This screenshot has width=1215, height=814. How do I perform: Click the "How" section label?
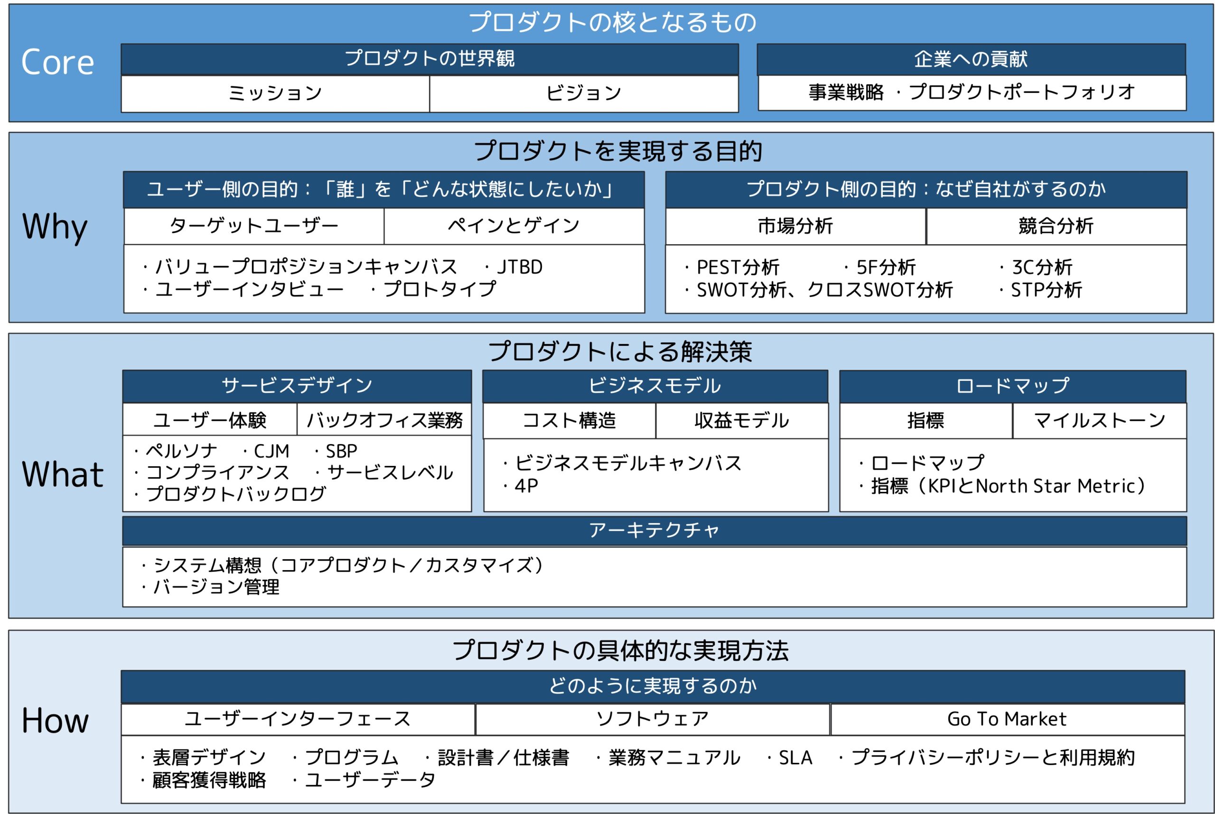tap(55, 721)
